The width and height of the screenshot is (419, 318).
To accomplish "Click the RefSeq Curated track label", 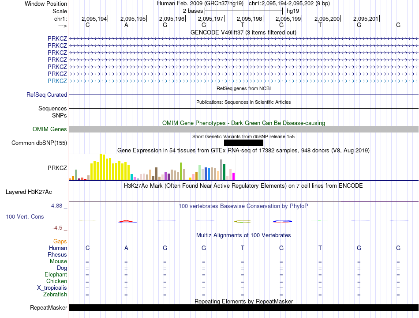I will pyautogui.click(x=47, y=95).
